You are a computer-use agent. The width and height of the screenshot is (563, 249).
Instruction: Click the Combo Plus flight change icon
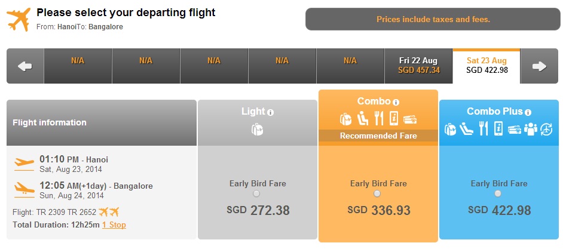coord(547,129)
